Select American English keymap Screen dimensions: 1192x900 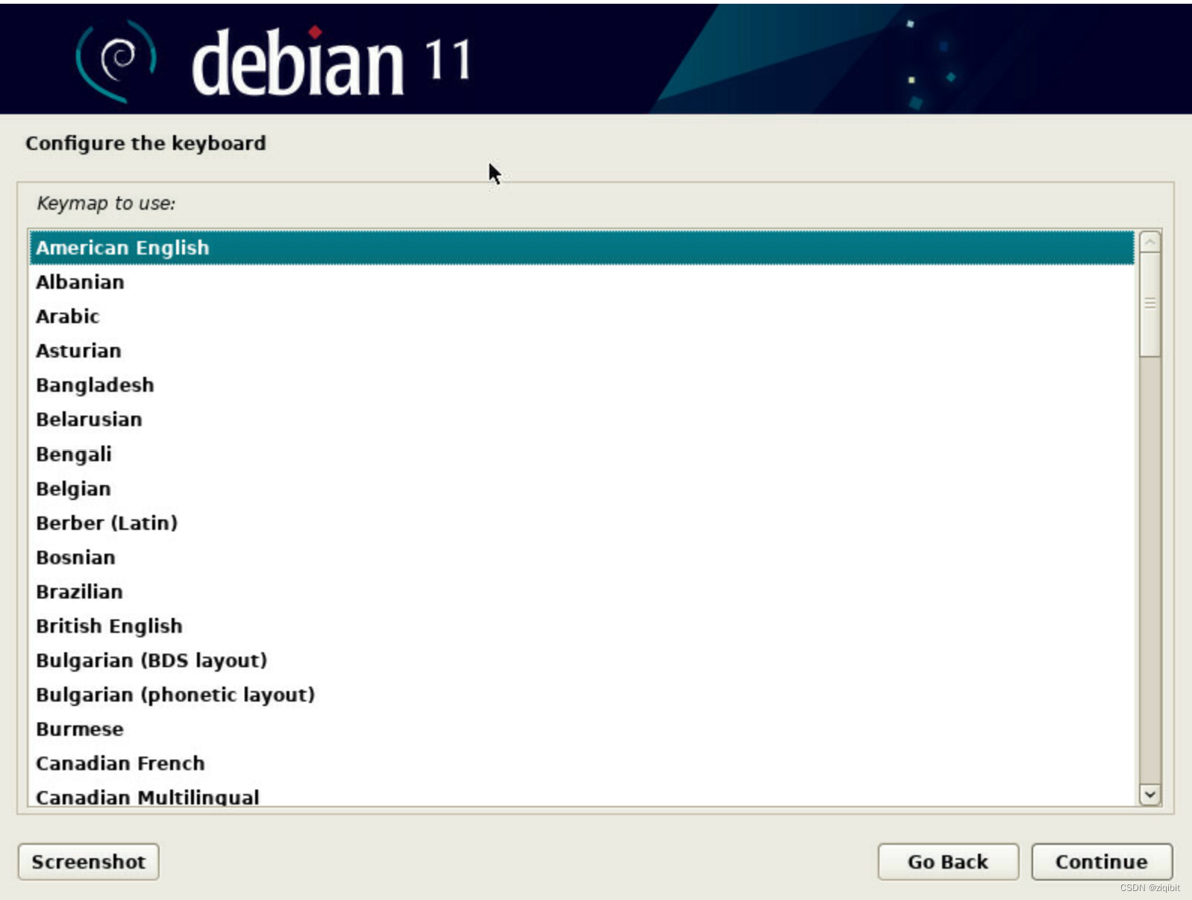click(x=122, y=248)
